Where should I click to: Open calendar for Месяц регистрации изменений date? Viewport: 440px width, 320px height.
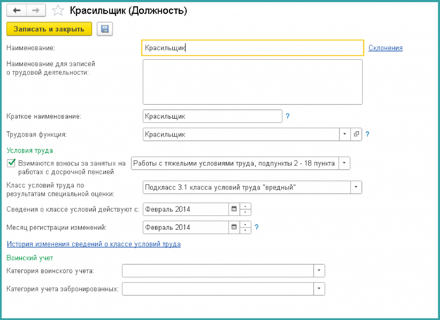(x=234, y=227)
